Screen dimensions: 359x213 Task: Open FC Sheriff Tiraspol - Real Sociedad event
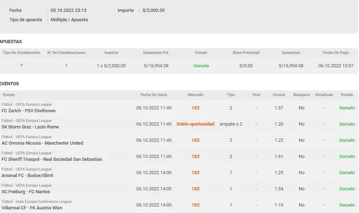(x=52, y=159)
